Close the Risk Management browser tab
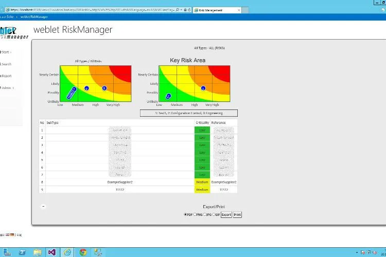The image size is (386, 257). pos(239,10)
